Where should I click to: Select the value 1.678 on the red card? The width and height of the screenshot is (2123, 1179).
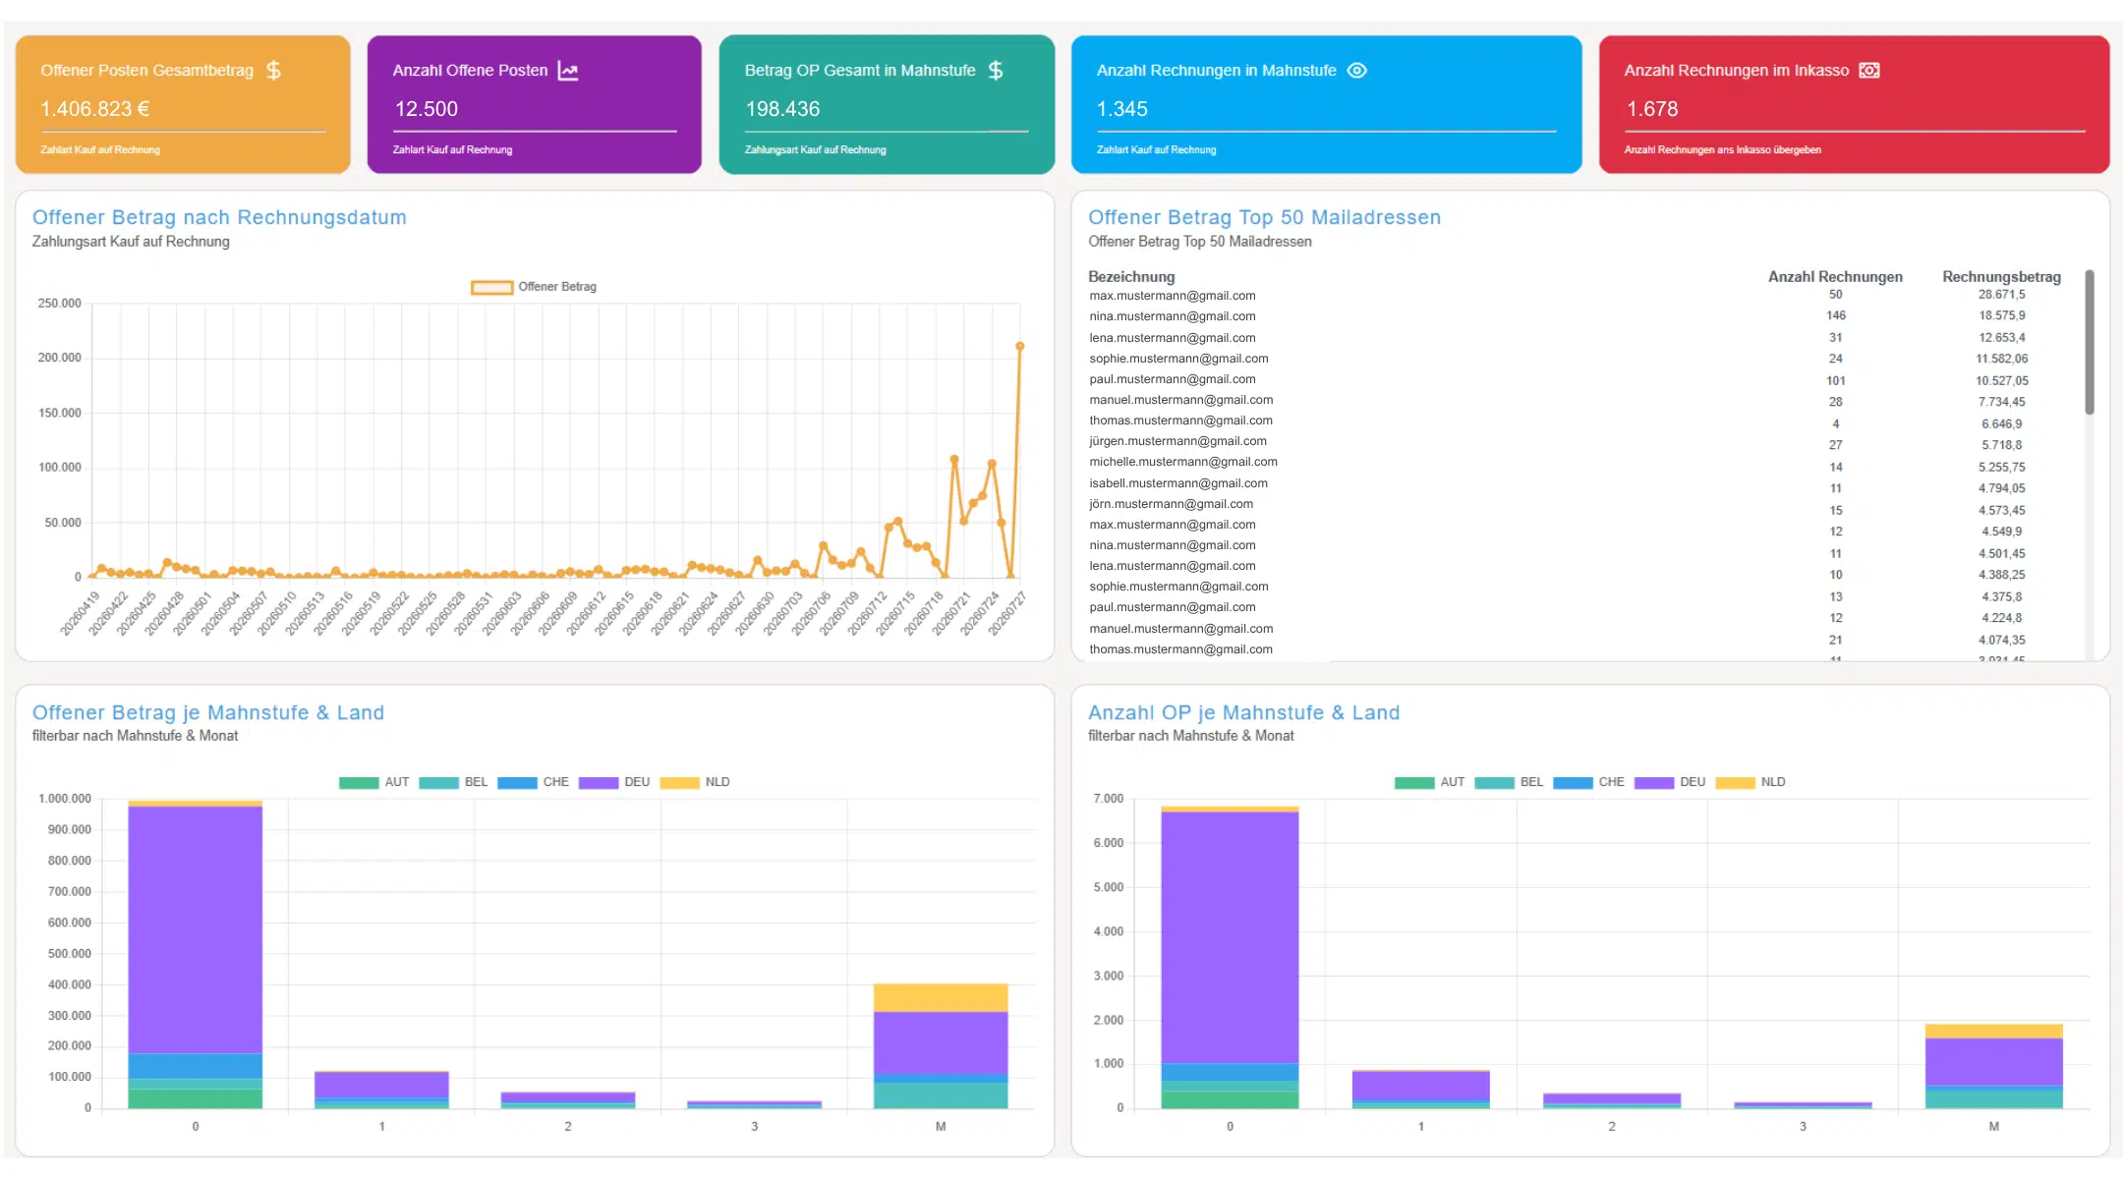pos(1652,109)
